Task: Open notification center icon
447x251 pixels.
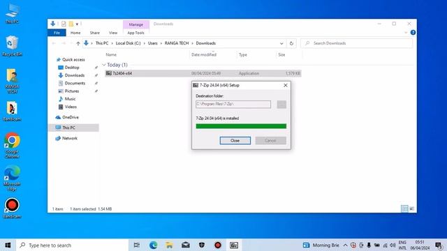Action: coord(439,245)
